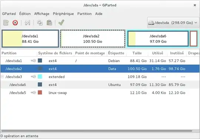
Task: Click the 11.30 Gio used cell
Action: click(x=158, y=85)
